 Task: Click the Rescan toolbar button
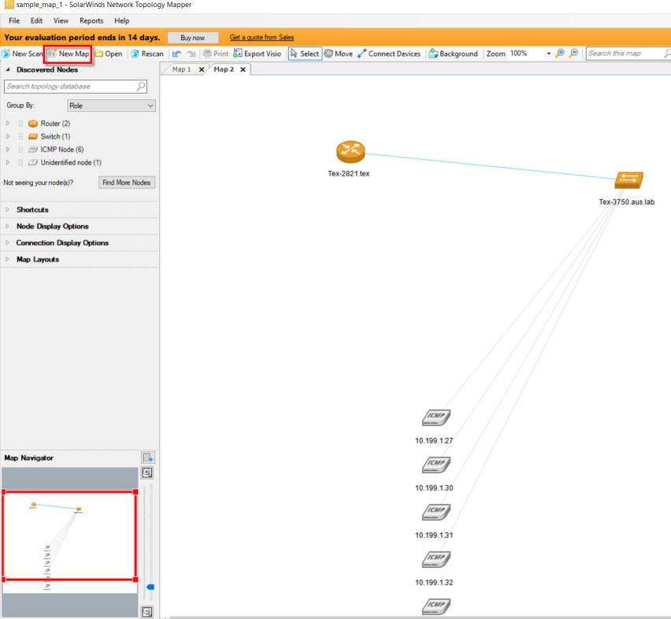[x=146, y=54]
